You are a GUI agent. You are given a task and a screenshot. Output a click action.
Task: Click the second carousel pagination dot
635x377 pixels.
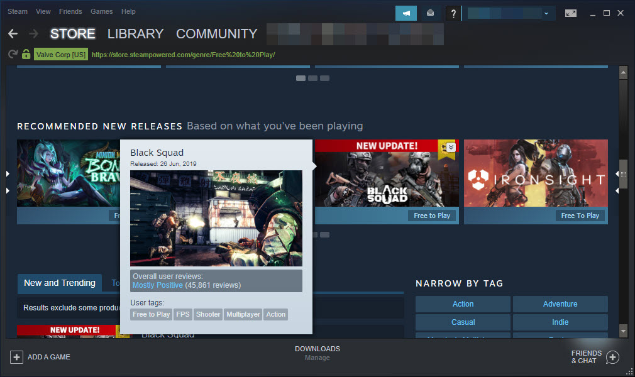click(312, 78)
